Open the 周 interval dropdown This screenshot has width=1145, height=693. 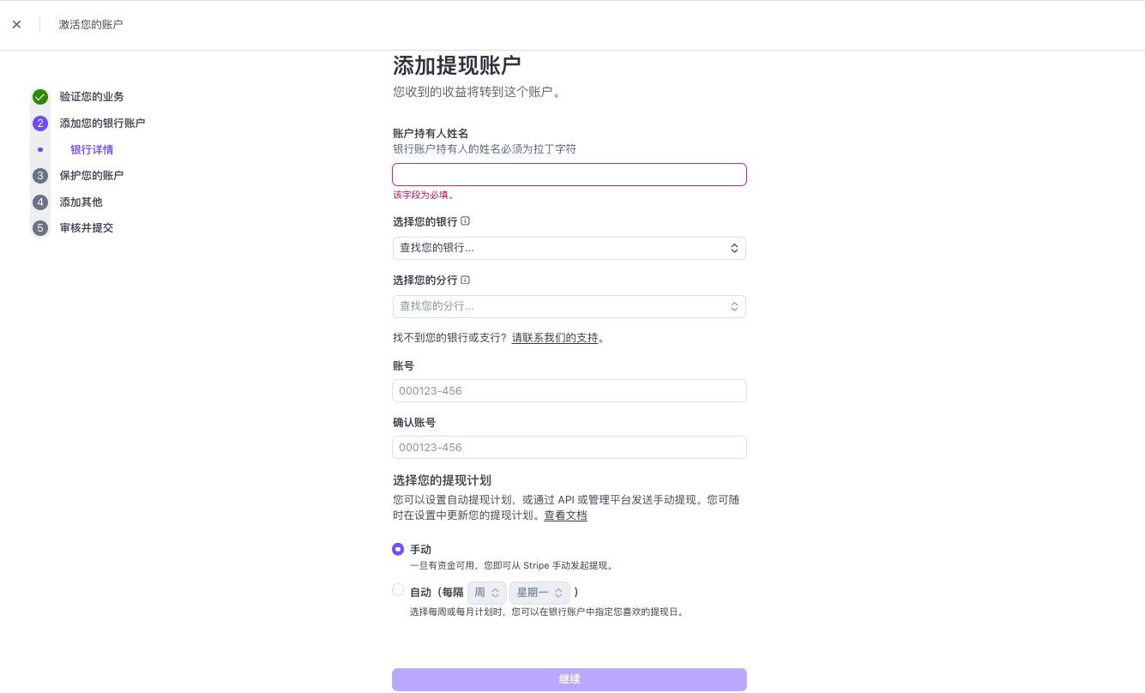click(x=485, y=592)
